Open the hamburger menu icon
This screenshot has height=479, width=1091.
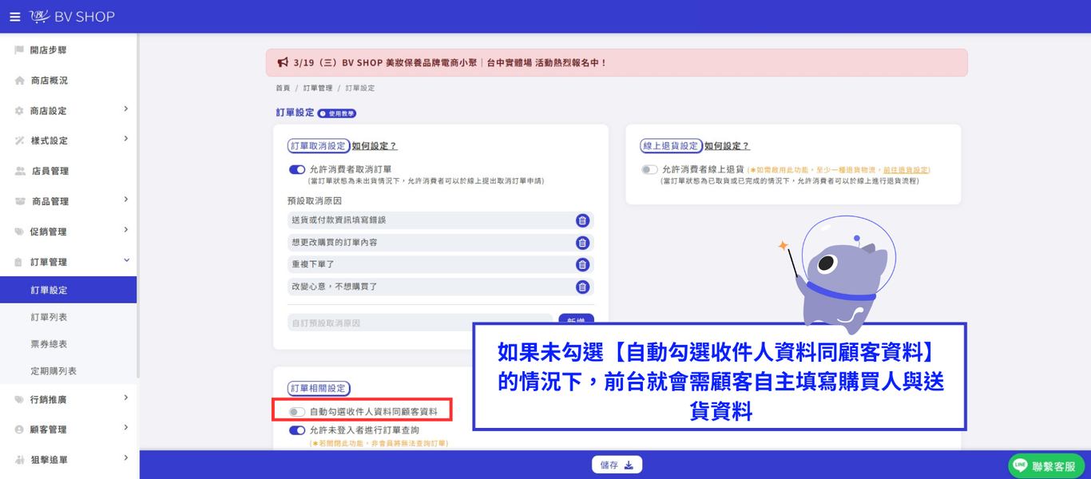14,17
